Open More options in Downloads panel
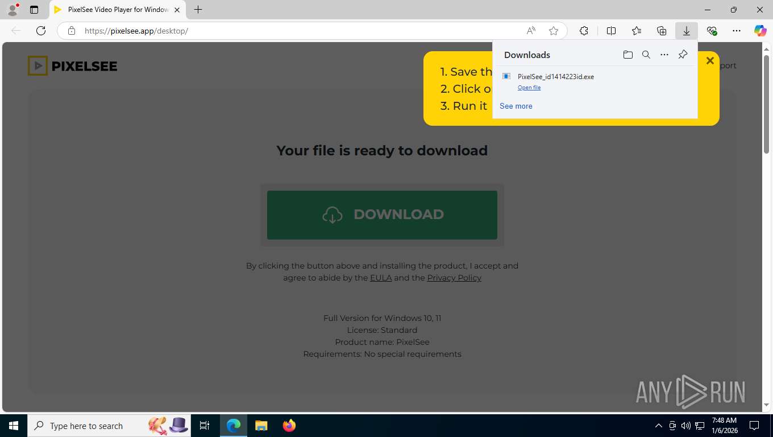The width and height of the screenshot is (773, 437). coord(664,55)
